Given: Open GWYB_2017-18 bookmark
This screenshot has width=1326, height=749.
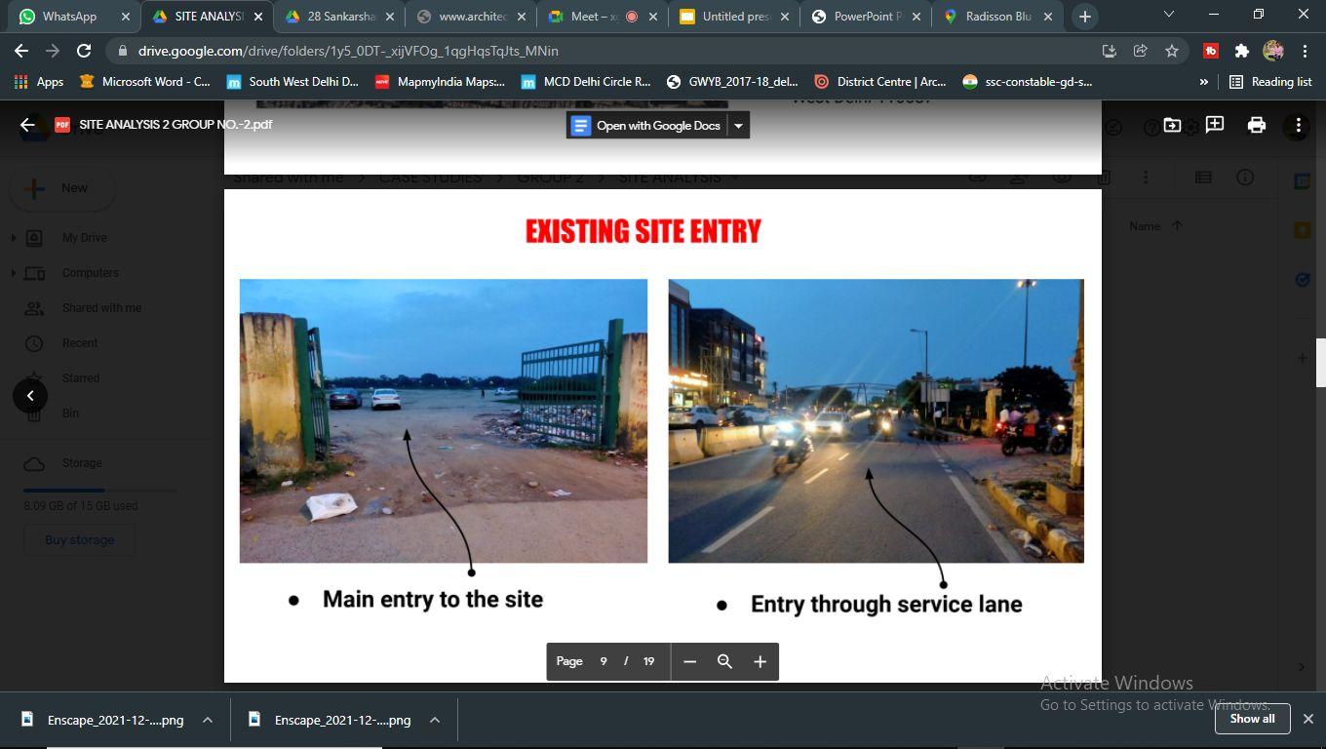Looking at the screenshot, I should 732,82.
